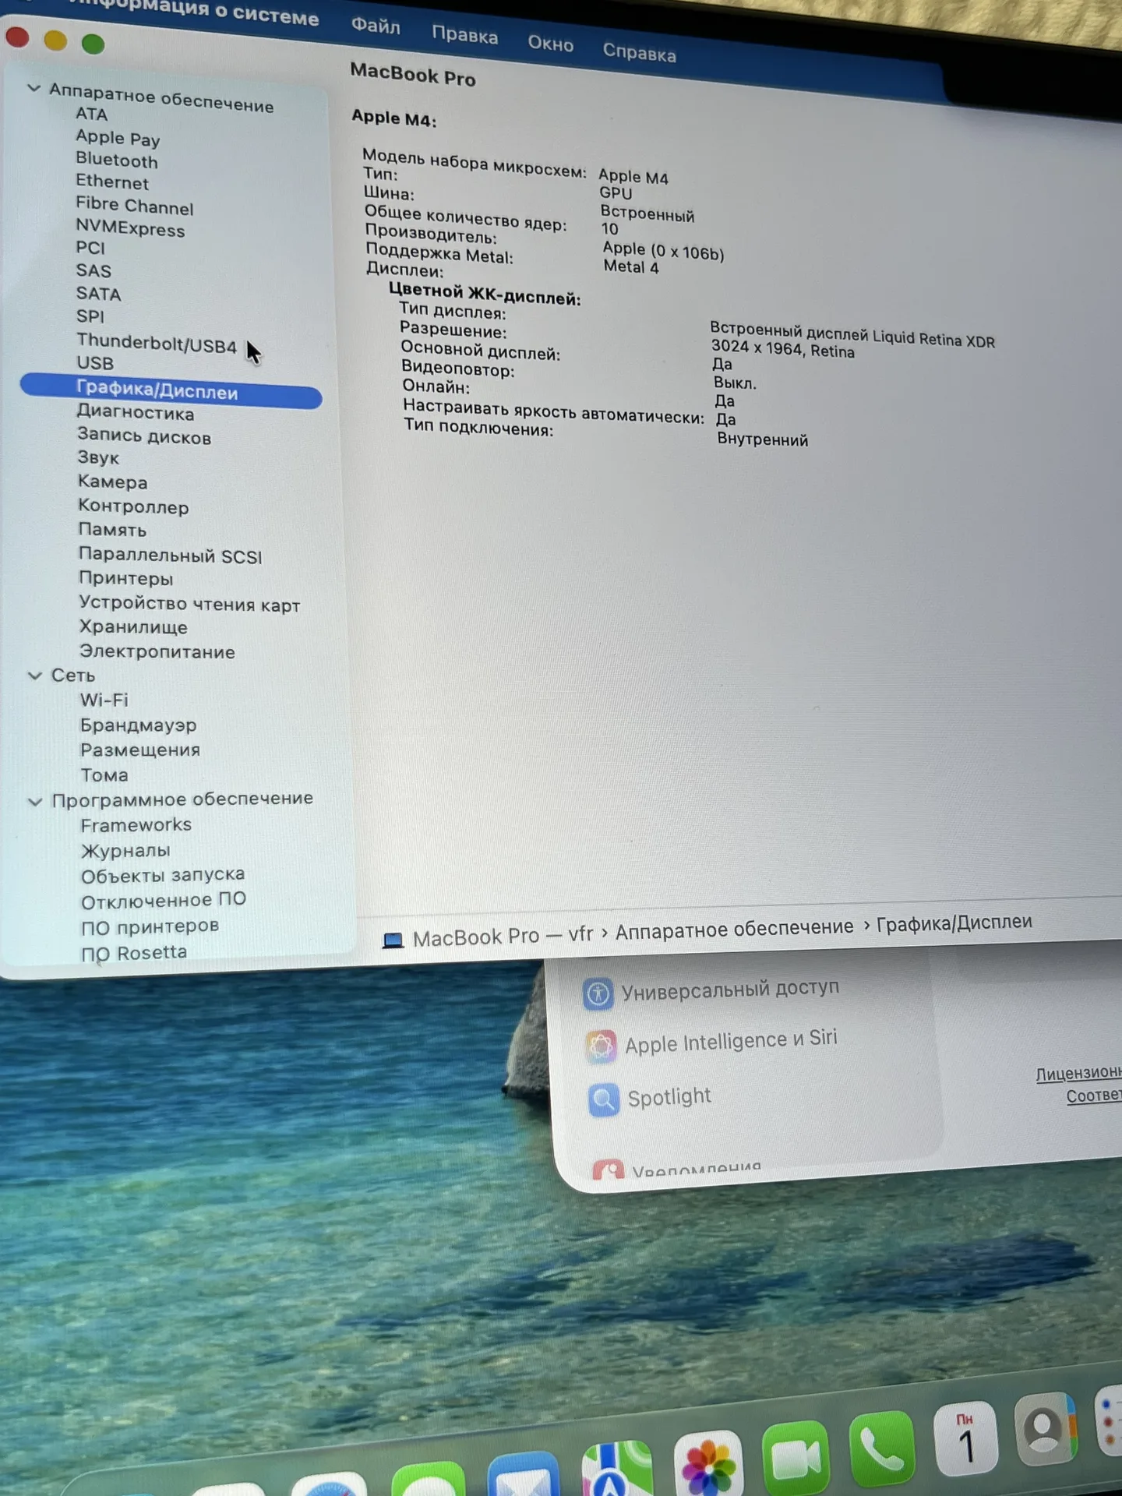
Task: Select Отключенное ПО in the sidebar
Action: 164,900
